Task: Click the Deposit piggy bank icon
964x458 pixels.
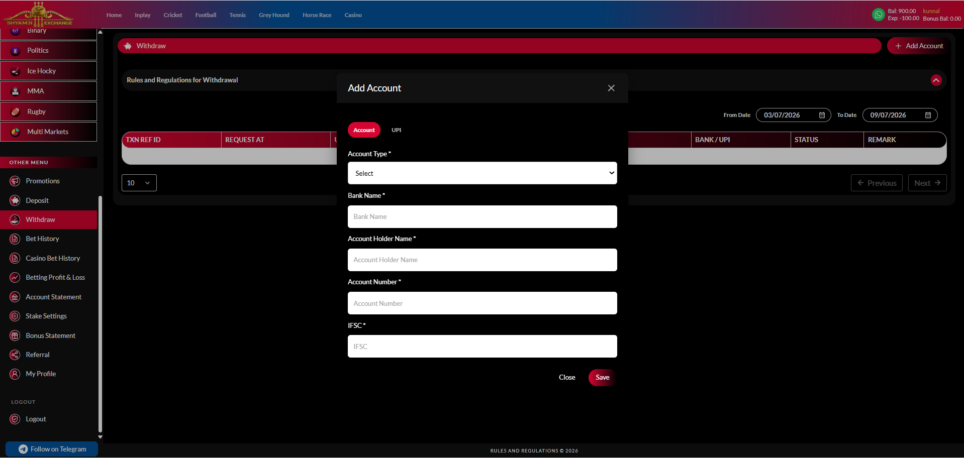Action: click(x=15, y=200)
